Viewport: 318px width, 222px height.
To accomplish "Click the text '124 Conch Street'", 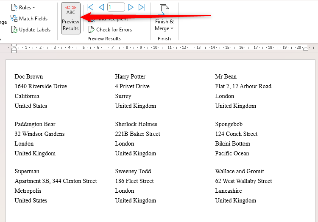I will coord(236,134).
